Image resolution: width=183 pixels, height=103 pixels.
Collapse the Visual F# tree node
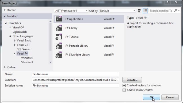click(14, 54)
